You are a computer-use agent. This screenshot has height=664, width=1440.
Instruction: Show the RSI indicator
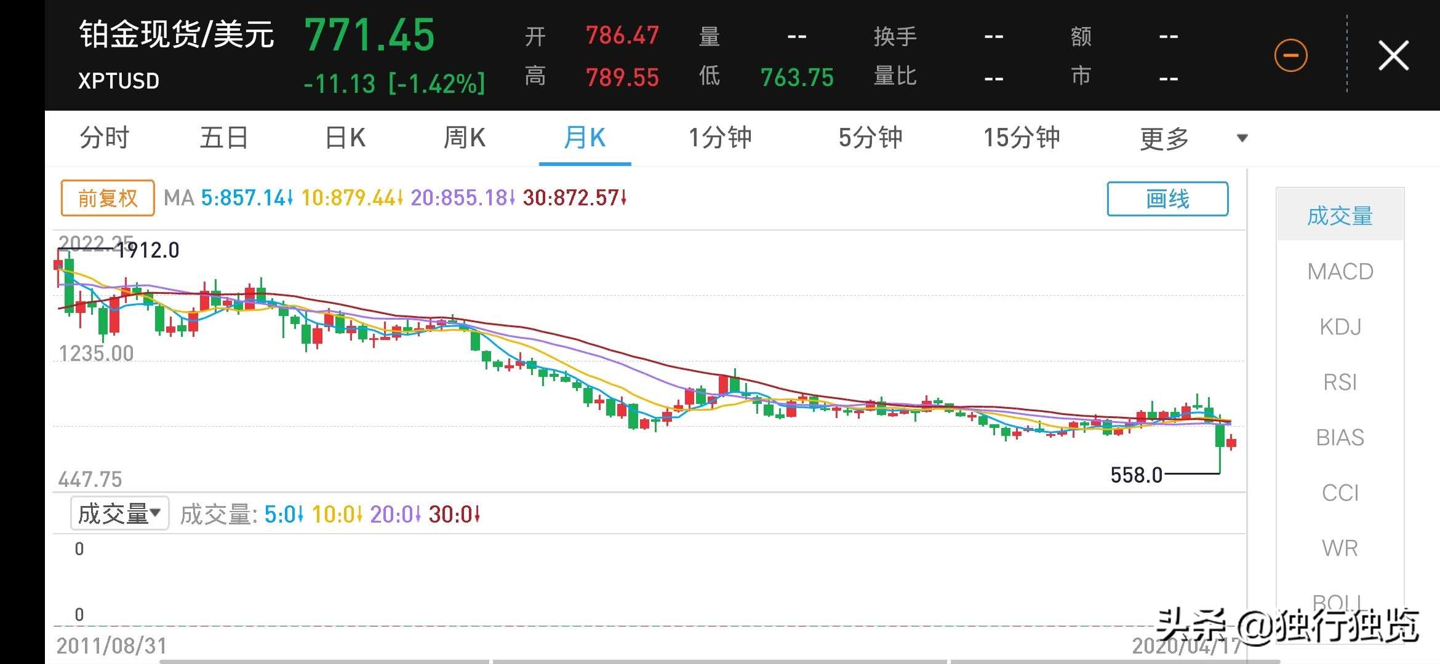[1340, 382]
